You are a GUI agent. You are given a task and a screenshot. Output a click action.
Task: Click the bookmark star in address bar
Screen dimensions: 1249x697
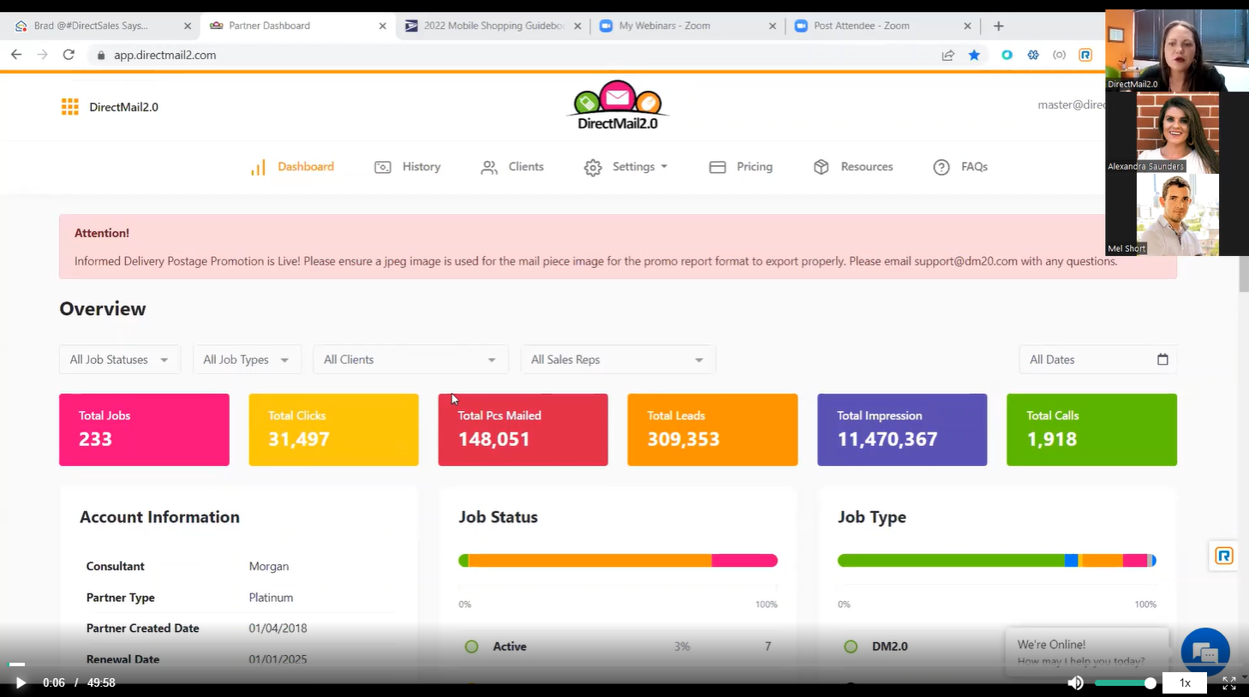(974, 55)
